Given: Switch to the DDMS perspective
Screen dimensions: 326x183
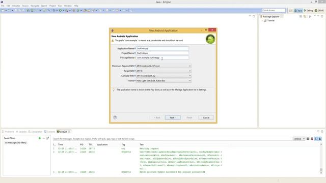Looking at the screenshot, I should [319, 11].
